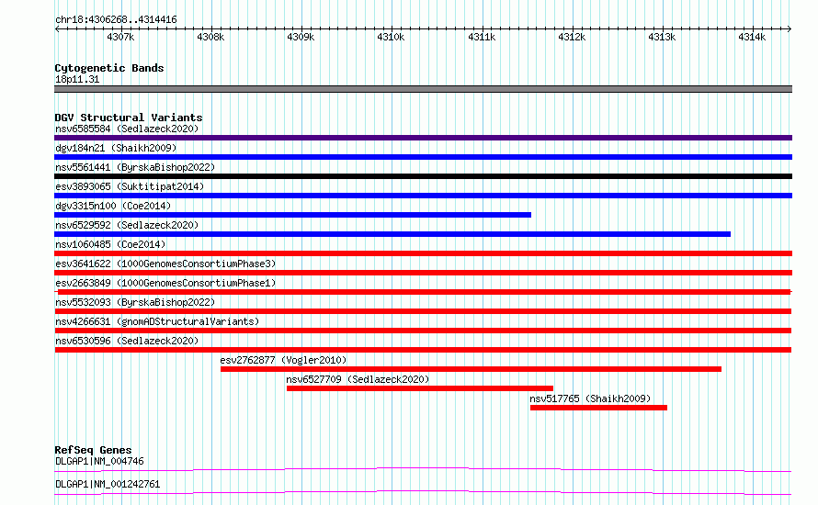
Task: Click the red esv2663849 variant bar
Action: pyautogui.click(x=423, y=292)
